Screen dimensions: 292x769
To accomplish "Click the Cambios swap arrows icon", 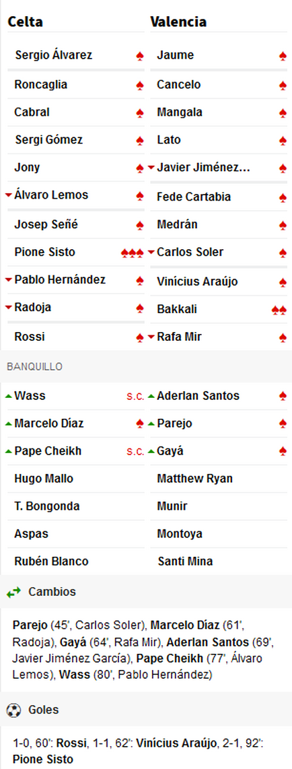I will coord(13,593).
